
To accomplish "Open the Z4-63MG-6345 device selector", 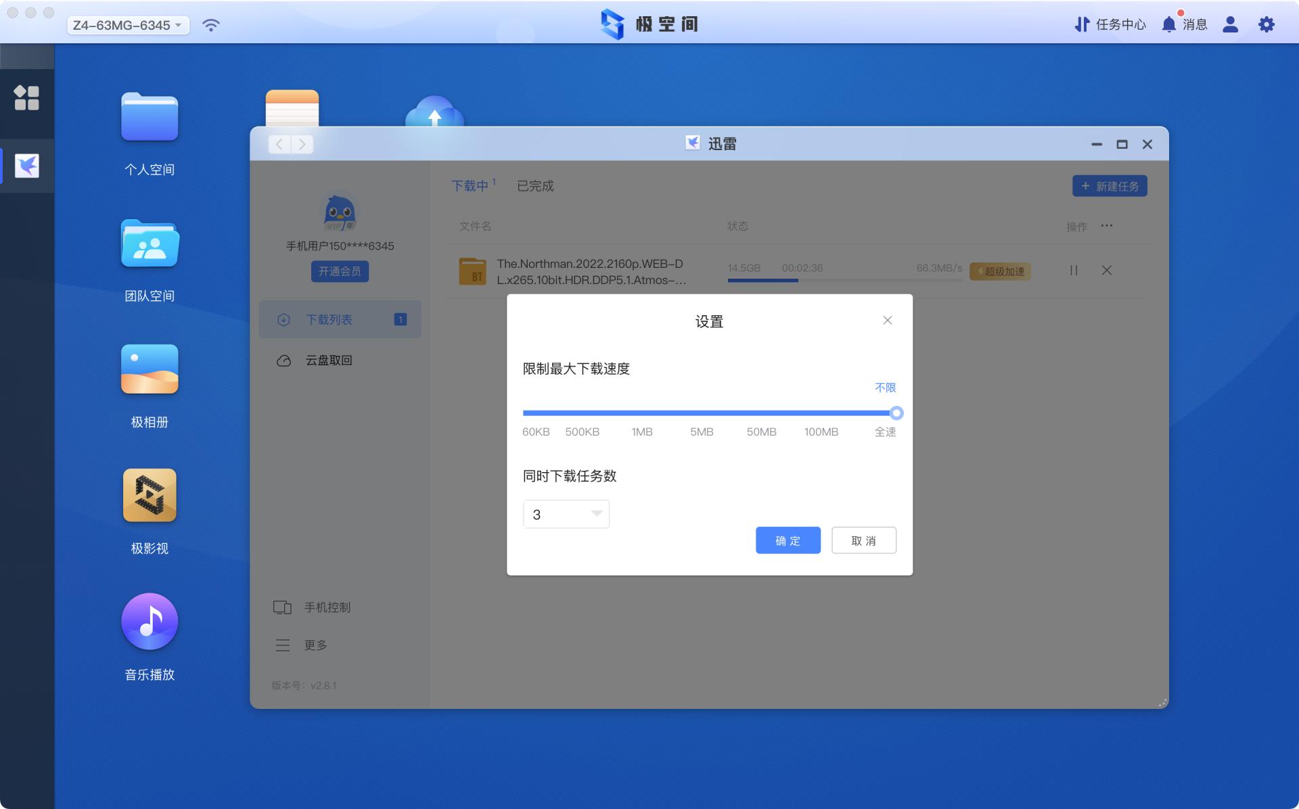I will click(127, 25).
